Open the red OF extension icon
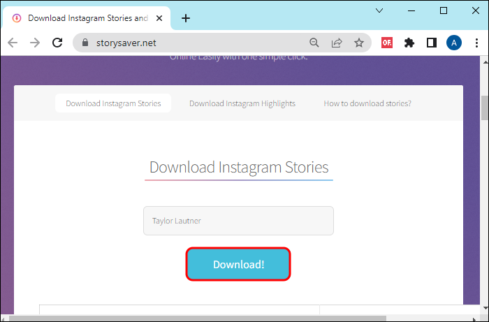 click(x=387, y=43)
